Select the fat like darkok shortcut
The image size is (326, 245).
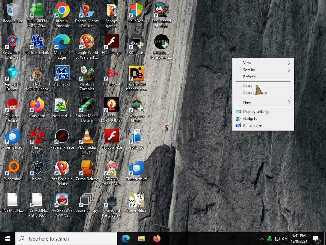coord(37,45)
